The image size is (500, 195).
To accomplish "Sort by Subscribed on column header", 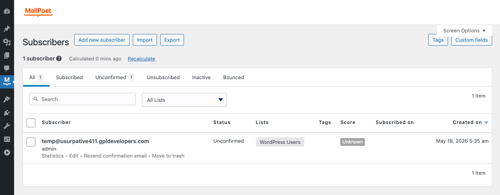I will [395, 122].
